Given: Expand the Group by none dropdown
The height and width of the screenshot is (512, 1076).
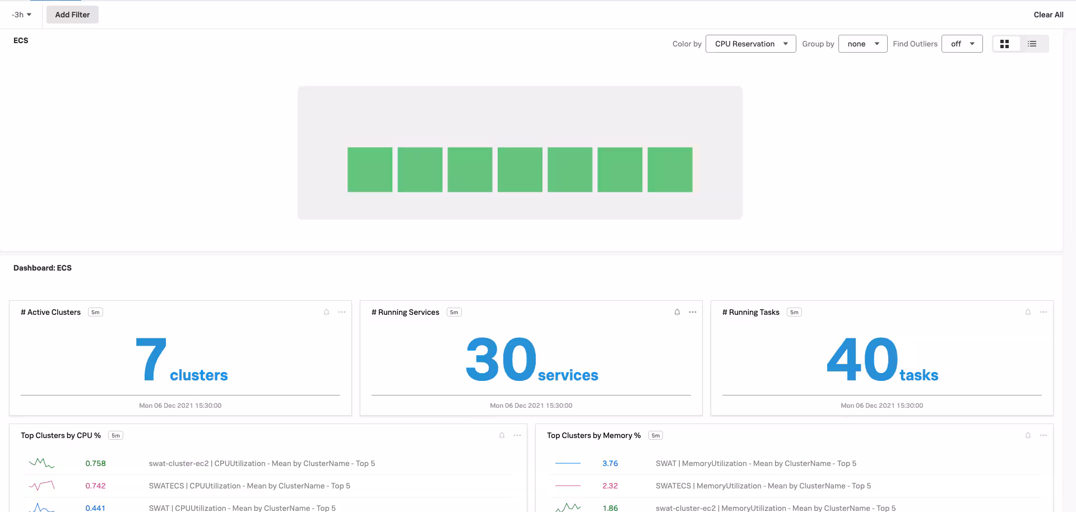Looking at the screenshot, I should [862, 44].
